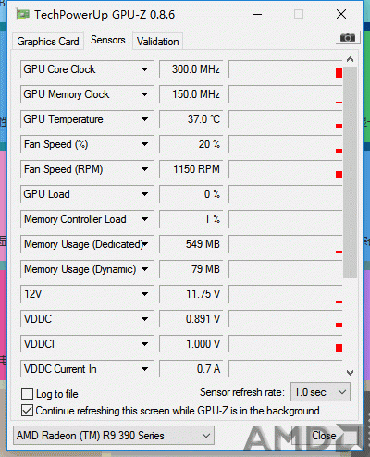Viewport: 370px width, 457px height.
Task: Change the Sensor refresh rate combo box
Action: (x=320, y=392)
